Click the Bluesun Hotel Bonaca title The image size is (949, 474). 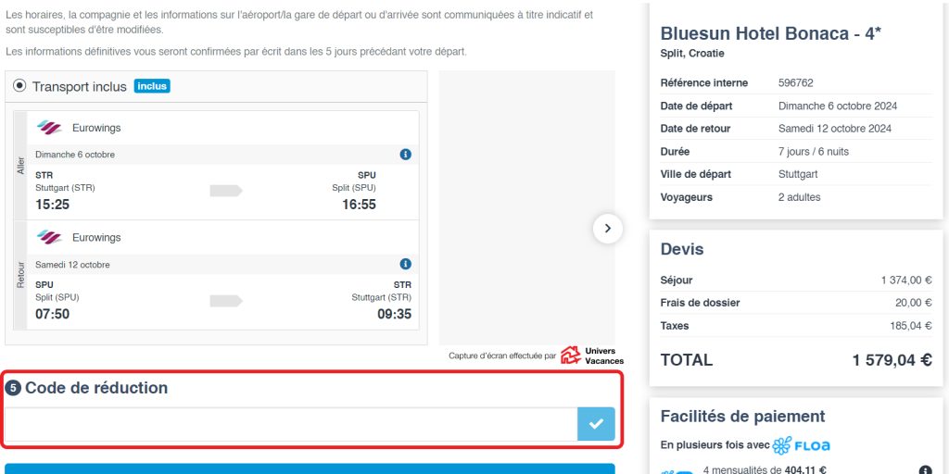[771, 33]
